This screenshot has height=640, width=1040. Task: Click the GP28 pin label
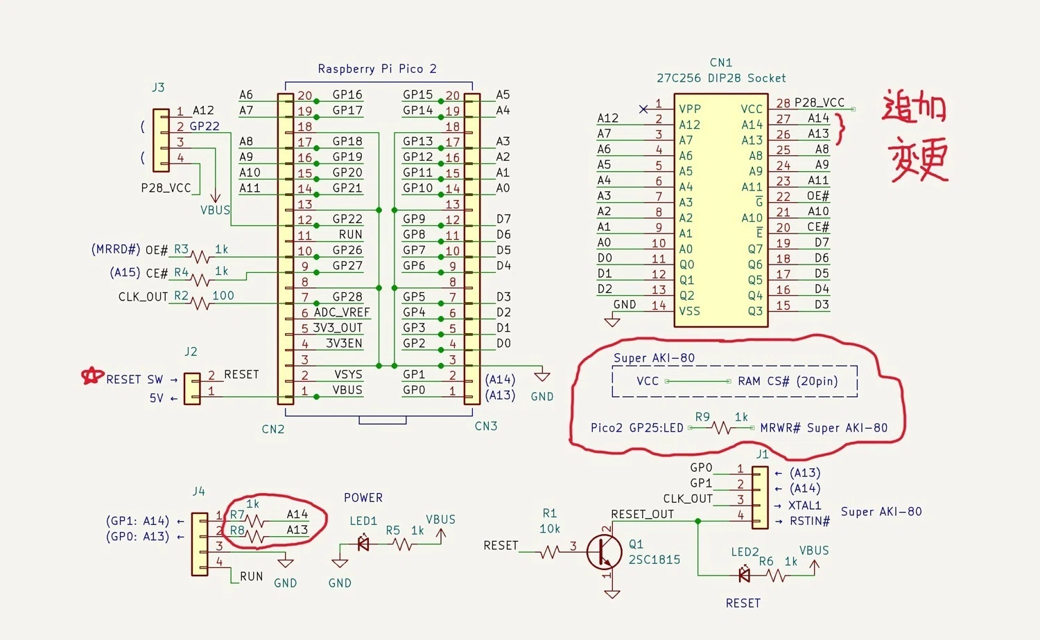tap(347, 296)
